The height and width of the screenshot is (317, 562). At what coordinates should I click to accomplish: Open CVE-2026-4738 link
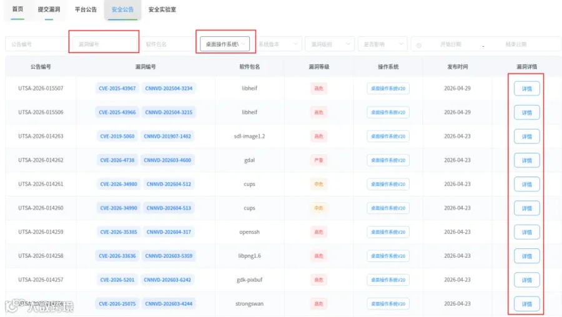coord(117,160)
